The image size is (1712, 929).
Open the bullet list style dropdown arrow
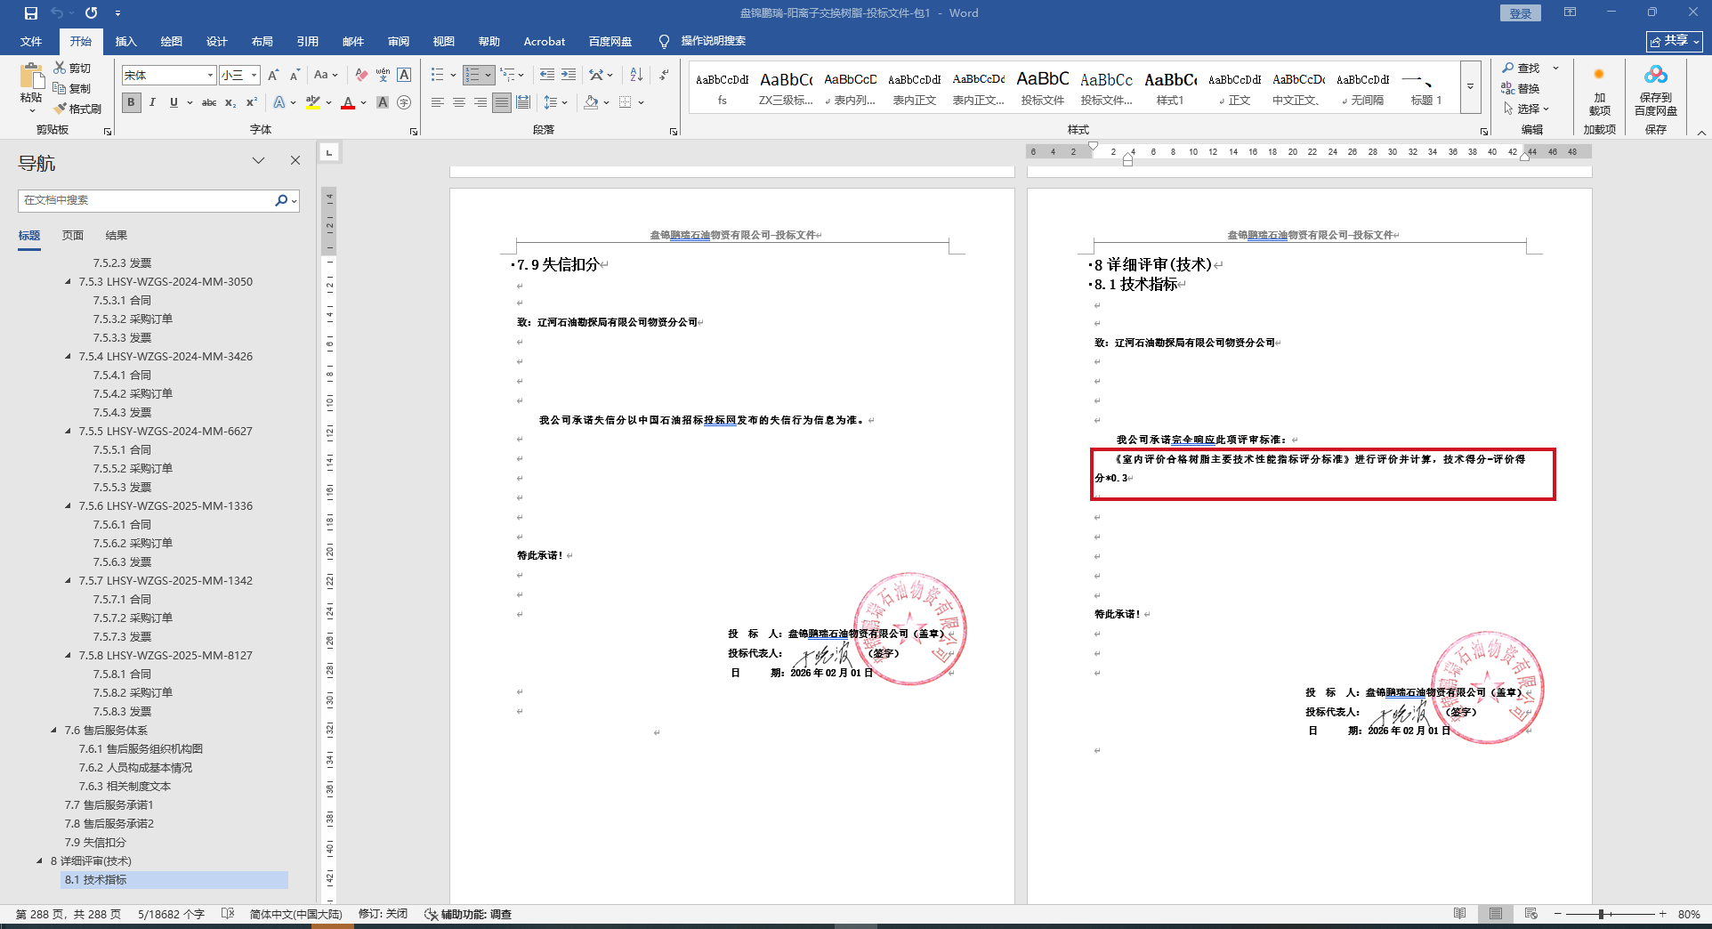tap(453, 75)
